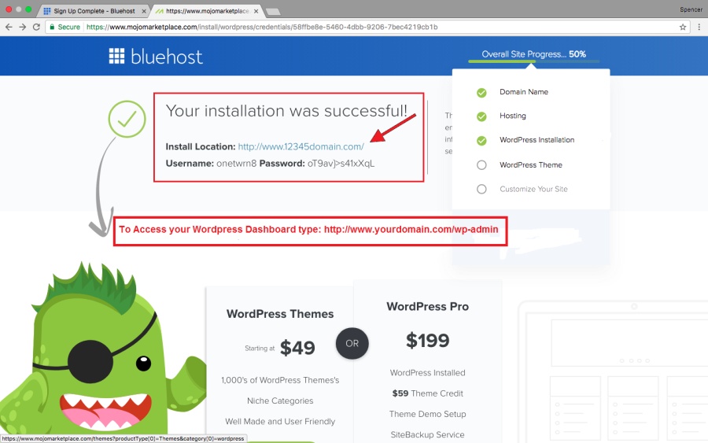Open the install location link 12345domain.com
The image size is (708, 443).
(301, 147)
